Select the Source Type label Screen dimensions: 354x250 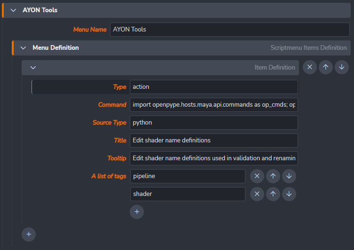click(109, 123)
